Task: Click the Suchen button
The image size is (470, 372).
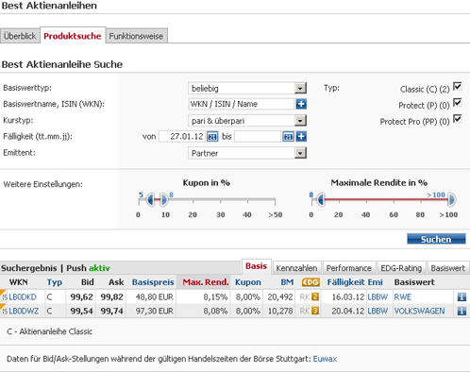Action: pyautogui.click(x=436, y=239)
